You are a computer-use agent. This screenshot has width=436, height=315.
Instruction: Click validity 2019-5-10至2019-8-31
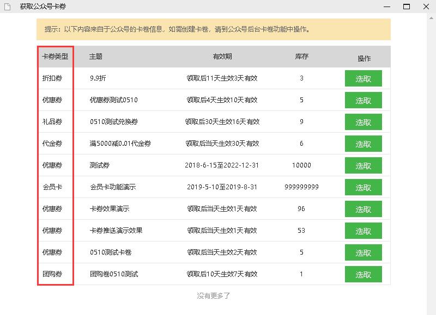[222, 187]
